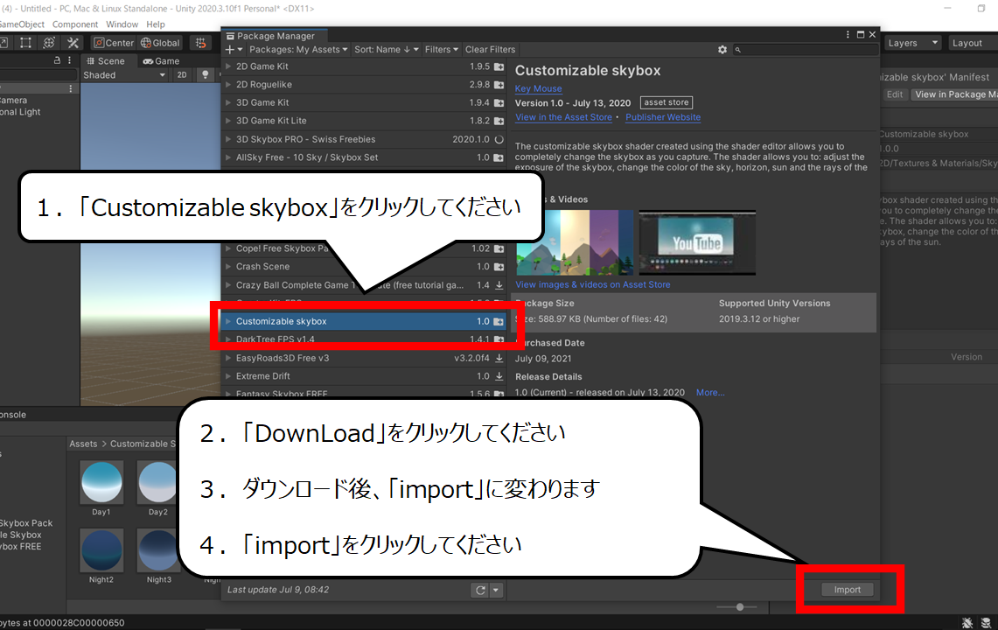This screenshot has height=630, width=998.
Task: Expand the 3D Game Kit Lite row
Action: pyautogui.click(x=228, y=121)
